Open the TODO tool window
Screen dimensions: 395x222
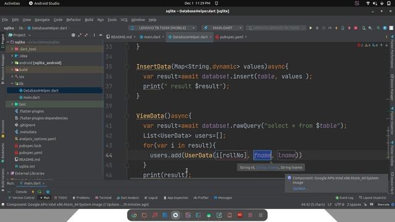click(x=60, y=198)
